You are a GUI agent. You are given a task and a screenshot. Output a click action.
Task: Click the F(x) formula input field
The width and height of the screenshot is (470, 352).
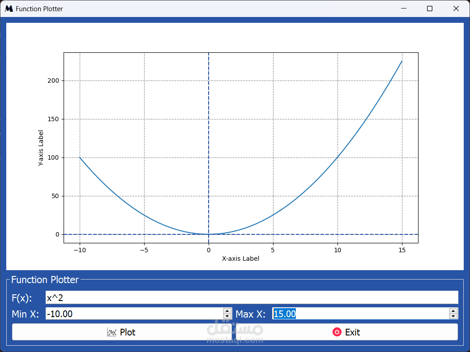pos(252,297)
